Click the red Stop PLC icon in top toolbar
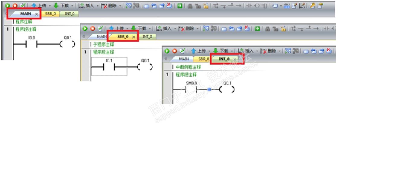This screenshot has height=174, width=406. click(15, 5)
